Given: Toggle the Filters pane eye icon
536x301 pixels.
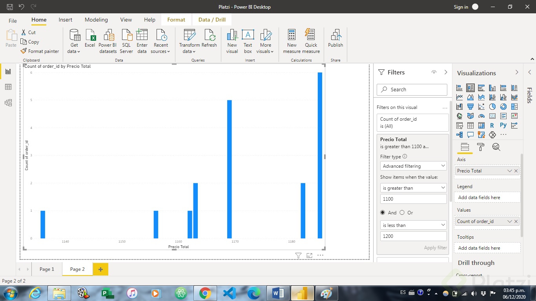Looking at the screenshot, I should point(434,73).
